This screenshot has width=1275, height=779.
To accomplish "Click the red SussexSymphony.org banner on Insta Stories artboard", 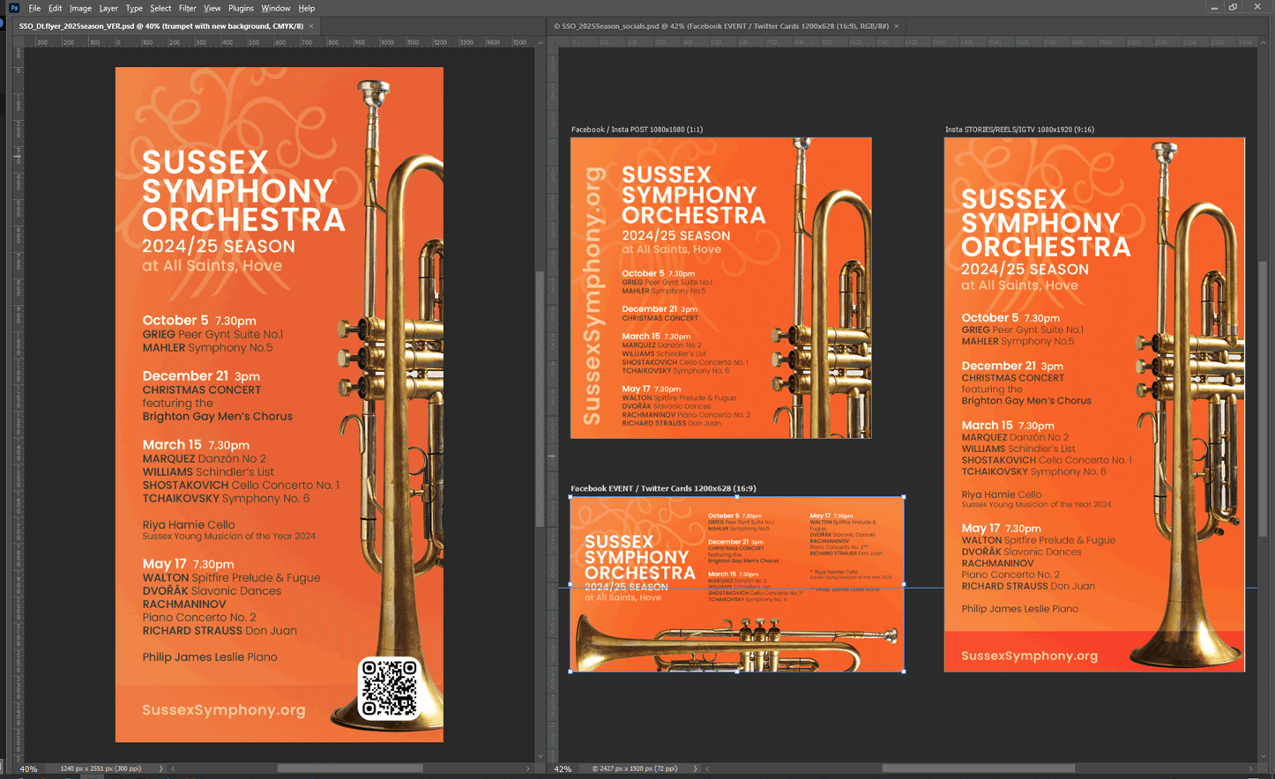I will [x=1094, y=652].
